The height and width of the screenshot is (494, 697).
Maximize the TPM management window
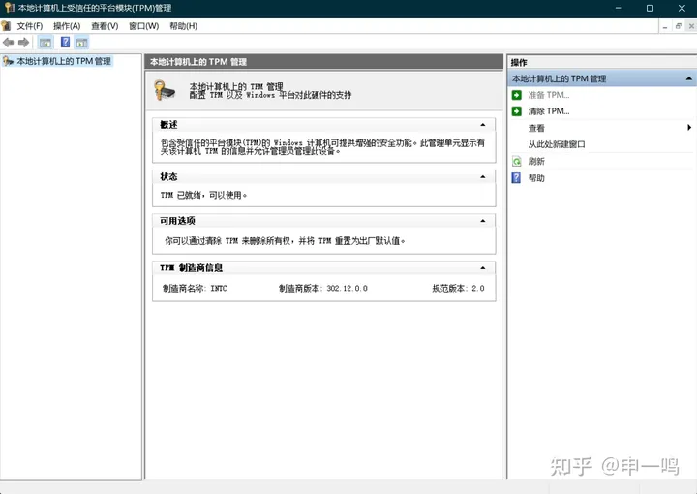650,8
